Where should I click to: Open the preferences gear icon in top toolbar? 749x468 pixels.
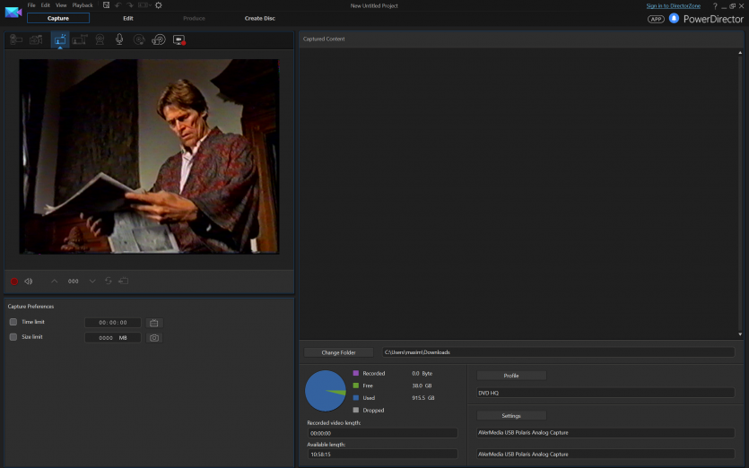click(159, 5)
